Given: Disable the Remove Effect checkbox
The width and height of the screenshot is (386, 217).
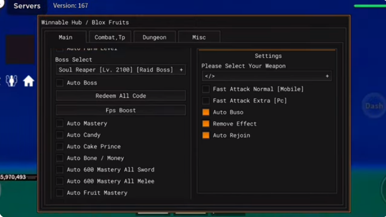Looking at the screenshot, I should [x=206, y=124].
